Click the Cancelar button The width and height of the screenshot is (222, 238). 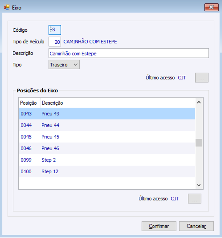(x=196, y=226)
